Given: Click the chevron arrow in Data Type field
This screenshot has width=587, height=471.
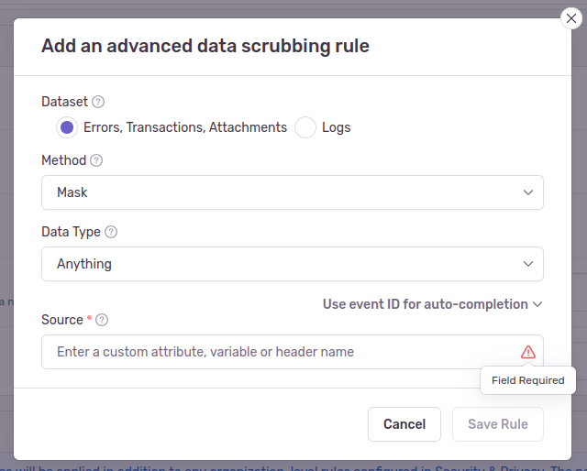Looking at the screenshot, I should [528, 264].
